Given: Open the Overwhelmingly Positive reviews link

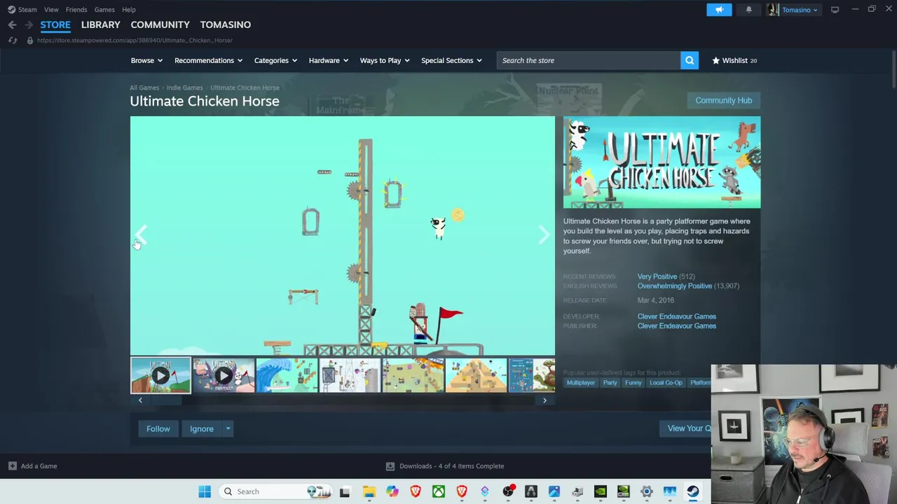Looking at the screenshot, I should (x=674, y=286).
